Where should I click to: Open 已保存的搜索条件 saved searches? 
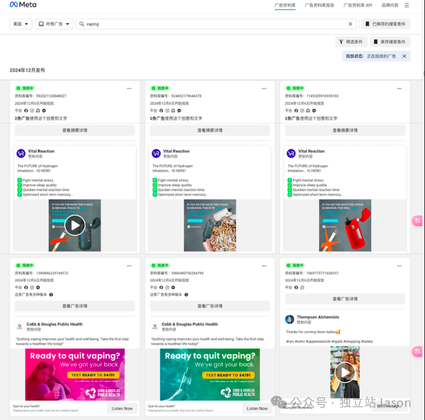pos(386,24)
